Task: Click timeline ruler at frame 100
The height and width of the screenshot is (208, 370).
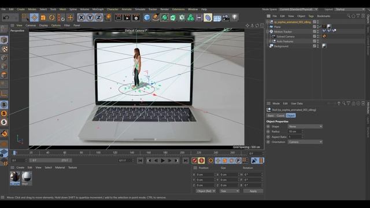Action: tap(98, 153)
